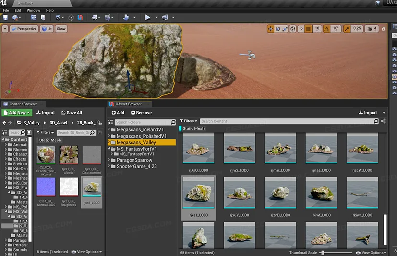Toggle the UAsset Browser folder tree icon
The image size is (397, 256).
coord(110,122)
